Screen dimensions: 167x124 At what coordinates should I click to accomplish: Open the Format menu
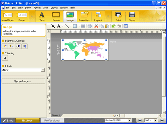pyautogui.click(x=37, y=8)
